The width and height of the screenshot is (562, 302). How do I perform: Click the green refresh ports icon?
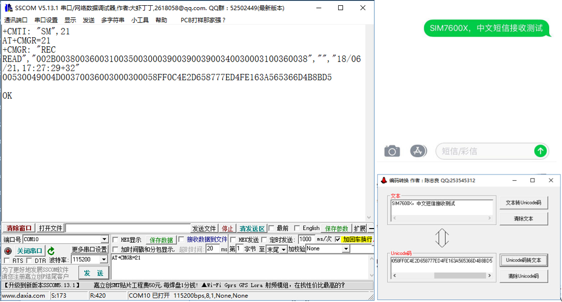pos(51,251)
